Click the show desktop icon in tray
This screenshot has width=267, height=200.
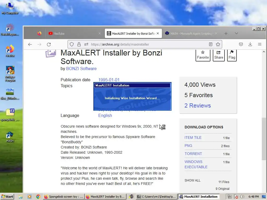point(264,197)
